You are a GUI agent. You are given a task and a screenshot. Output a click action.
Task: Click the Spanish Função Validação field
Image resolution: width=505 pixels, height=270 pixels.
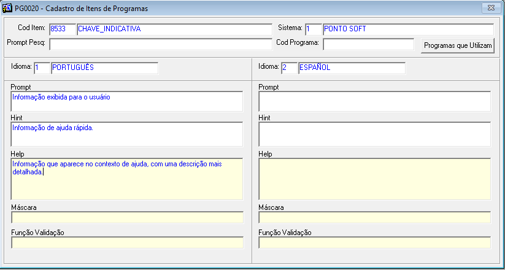[x=375, y=242]
